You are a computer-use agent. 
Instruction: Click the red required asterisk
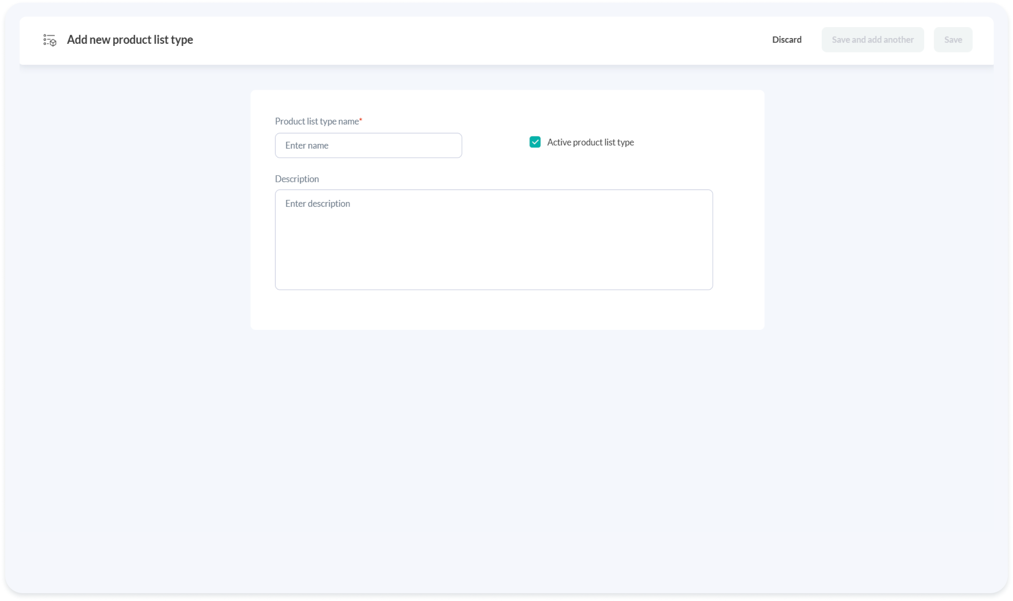click(361, 120)
